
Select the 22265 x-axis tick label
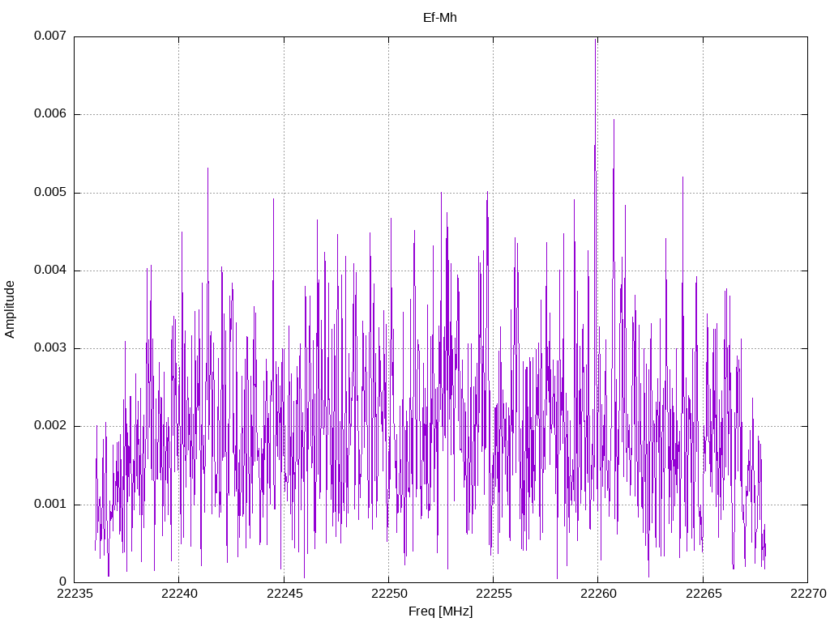click(x=702, y=594)
